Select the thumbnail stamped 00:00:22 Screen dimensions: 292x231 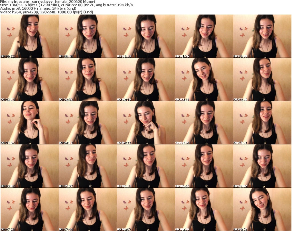coord(29,36)
